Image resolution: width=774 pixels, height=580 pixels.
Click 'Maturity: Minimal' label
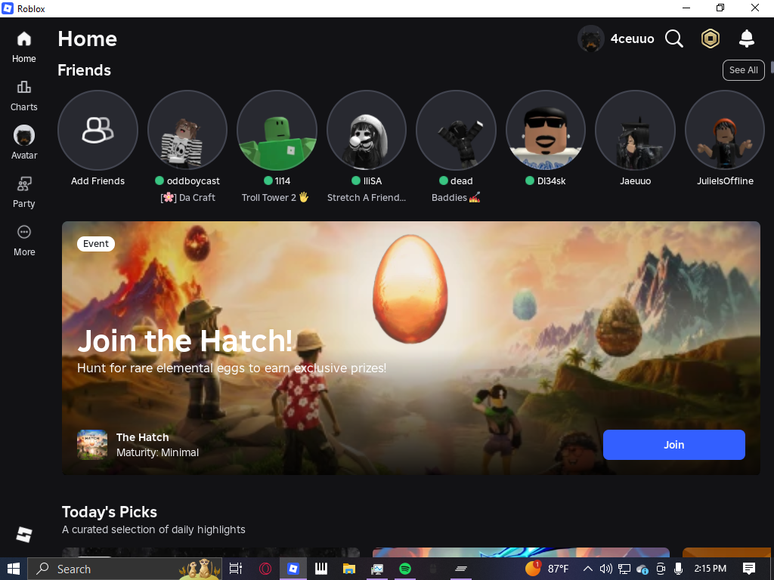point(157,452)
